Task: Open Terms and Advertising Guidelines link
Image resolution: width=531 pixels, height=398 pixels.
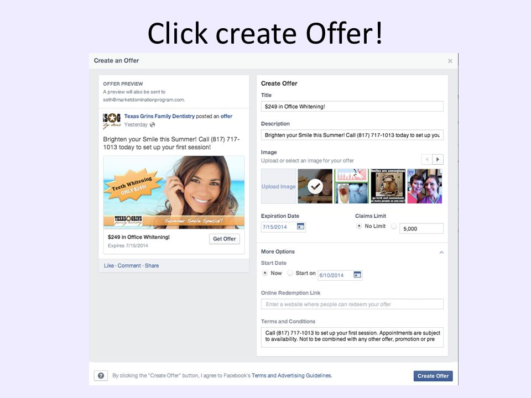Action: point(291,376)
